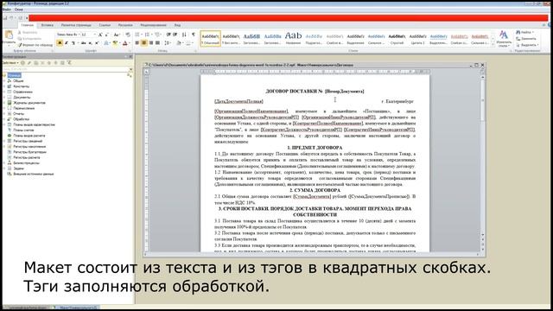
Task: Click the Bullets list icon
Action: click(138, 35)
